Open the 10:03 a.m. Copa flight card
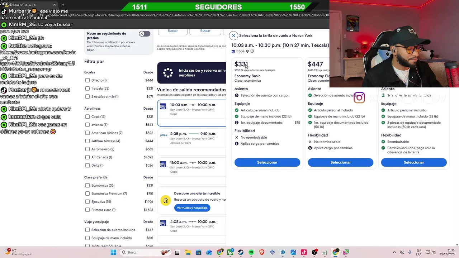The image size is (459, 258). tap(191, 113)
